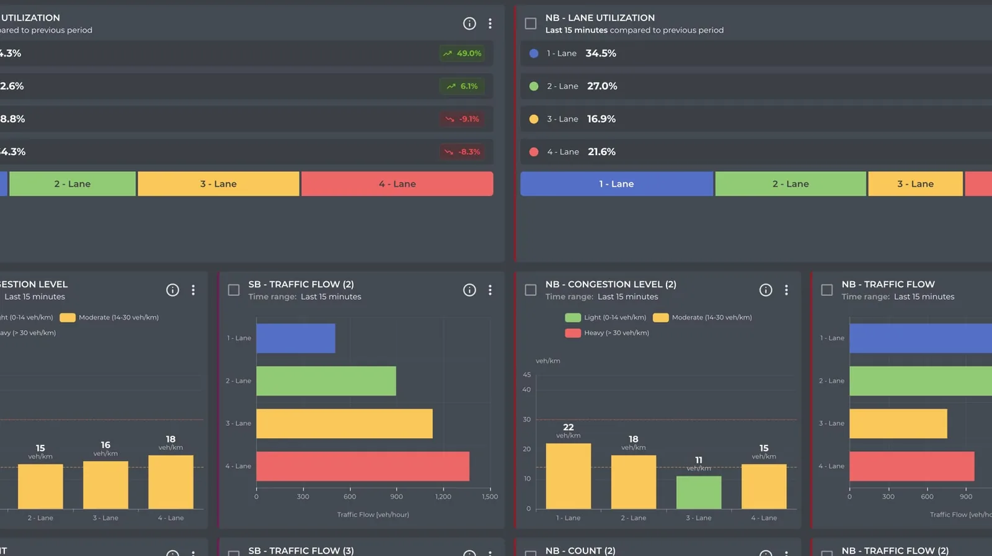Screen dimensions: 992x556
Task: Open more options for NB - Congestion Level (2)
Action: coord(786,290)
